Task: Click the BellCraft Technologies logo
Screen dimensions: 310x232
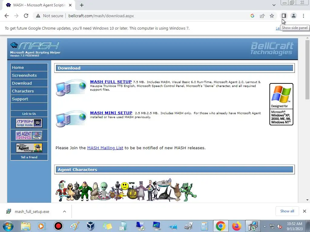Action: tap(272, 48)
